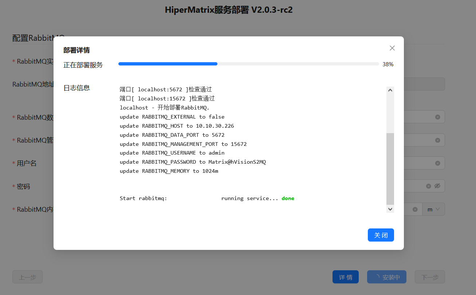This screenshot has height=295, width=476.
Task: Select log line 'update RABBITMQ_DATA_PORT to 5672'
Action: click(172, 135)
